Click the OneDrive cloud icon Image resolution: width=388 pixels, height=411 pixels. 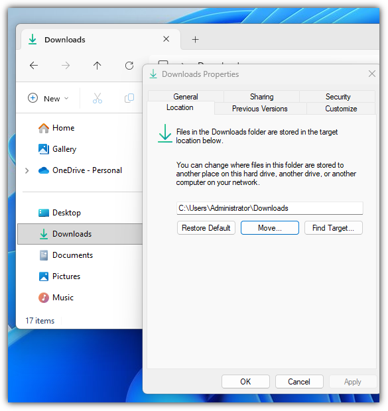coord(44,170)
